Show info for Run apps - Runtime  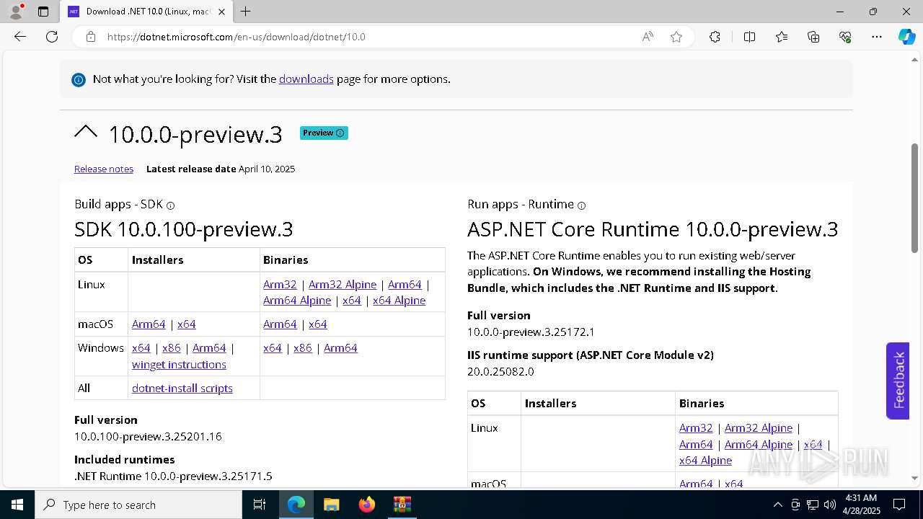coord(581,205)
